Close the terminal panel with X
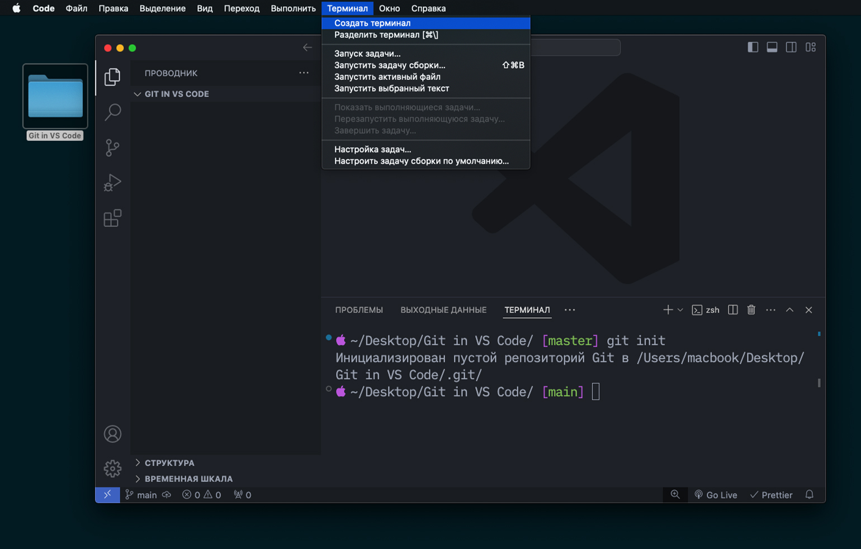This screenshot has width=861, height=549. 808,310
